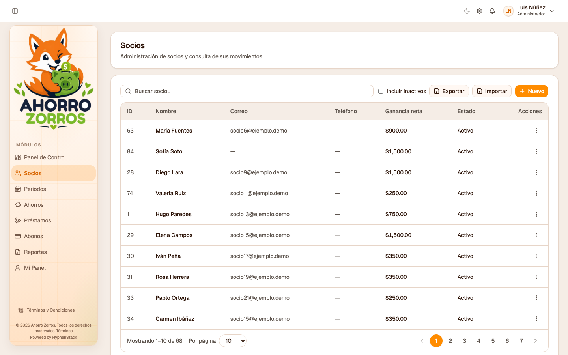Click the Importar button

click(x=492, y=91)
